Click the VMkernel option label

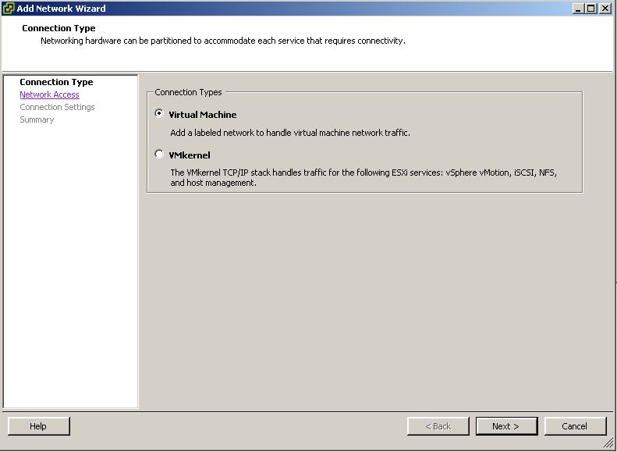190,155
